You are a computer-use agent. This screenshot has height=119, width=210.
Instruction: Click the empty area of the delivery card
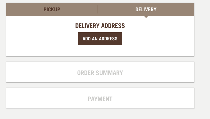click(x=158, y=39)
